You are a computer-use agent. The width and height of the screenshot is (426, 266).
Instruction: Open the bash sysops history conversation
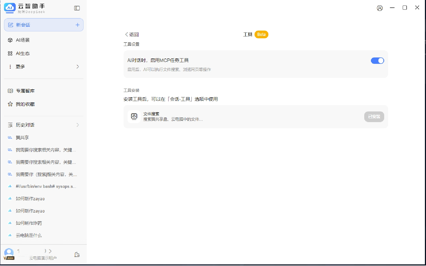pyautogui.click(x=46, y=186)
